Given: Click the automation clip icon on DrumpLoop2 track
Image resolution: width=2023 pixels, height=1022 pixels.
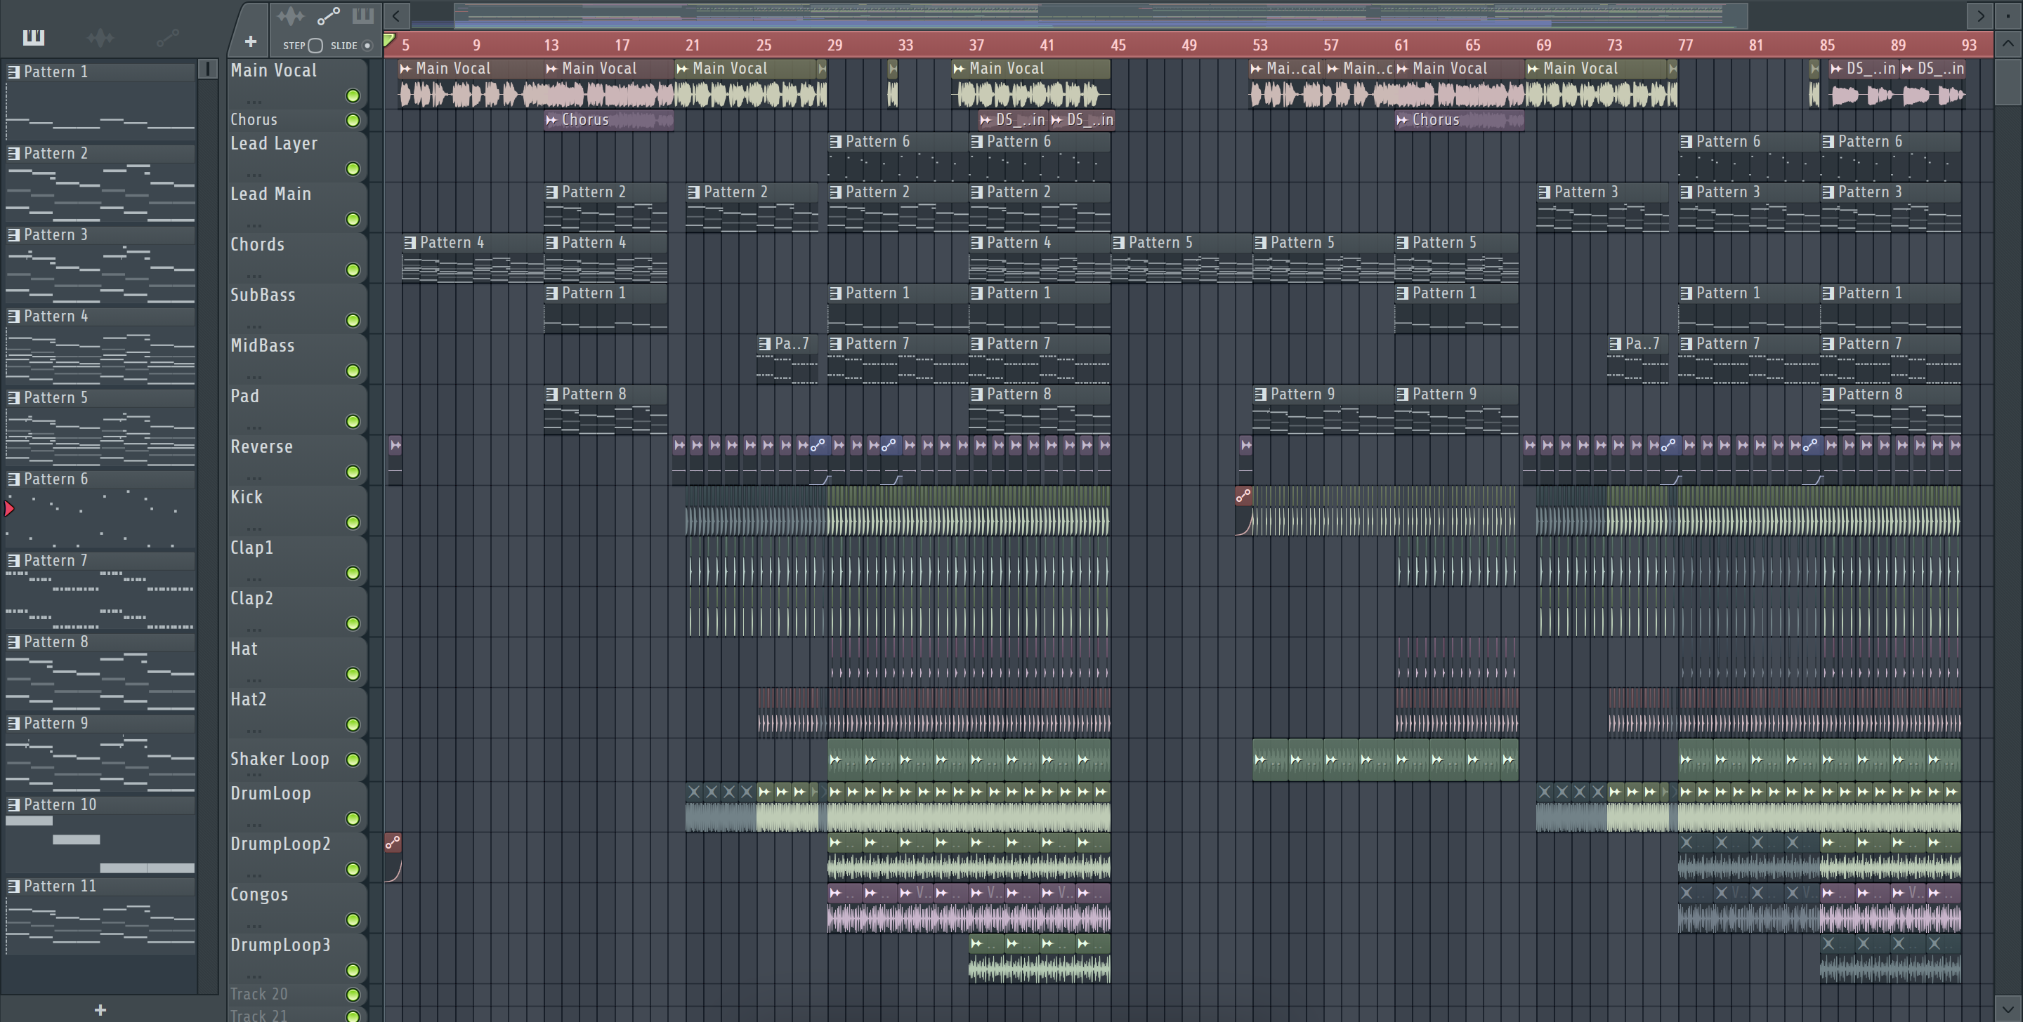Looking at the screenshot, I should point(393,843).
